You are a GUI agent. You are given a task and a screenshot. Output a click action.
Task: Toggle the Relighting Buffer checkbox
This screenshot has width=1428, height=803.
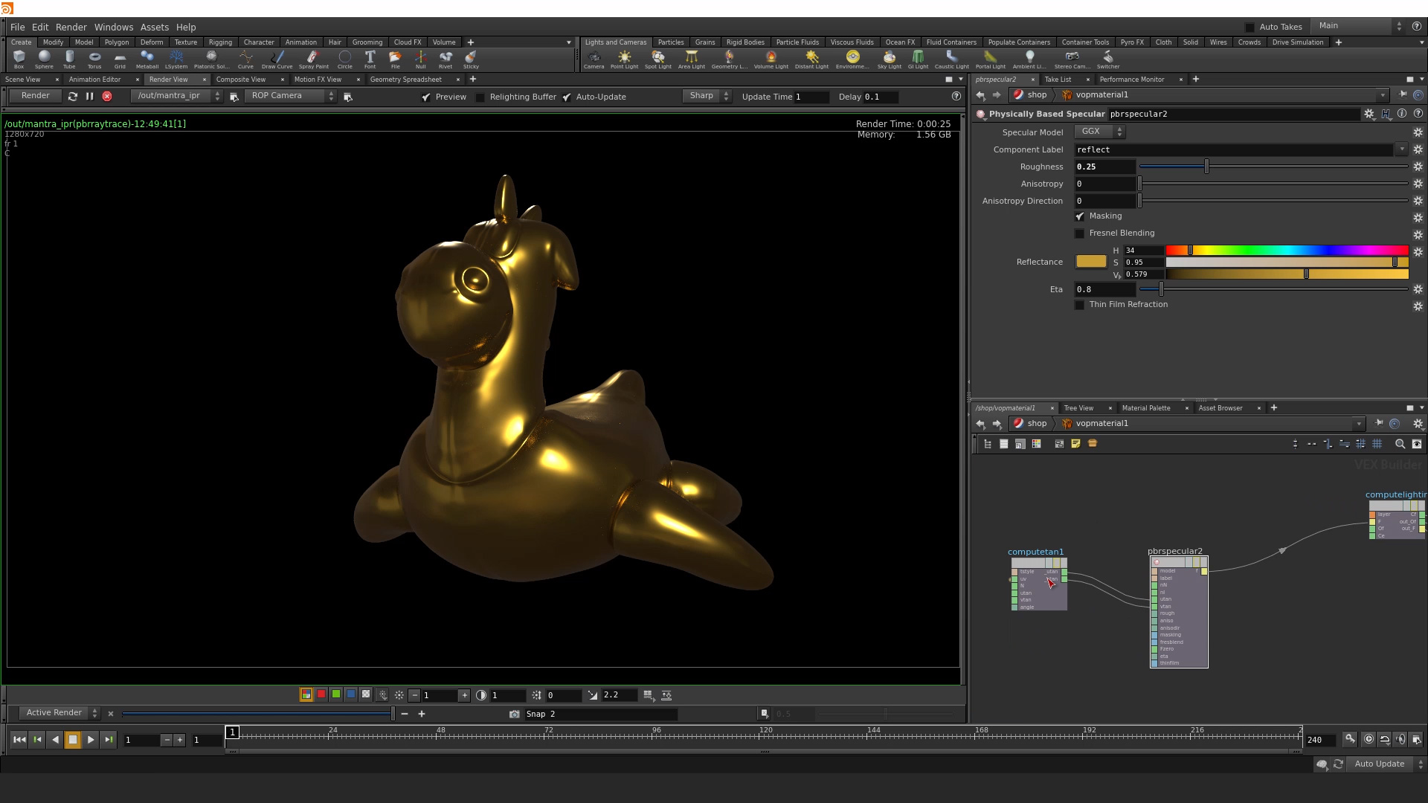pos(480,97)
